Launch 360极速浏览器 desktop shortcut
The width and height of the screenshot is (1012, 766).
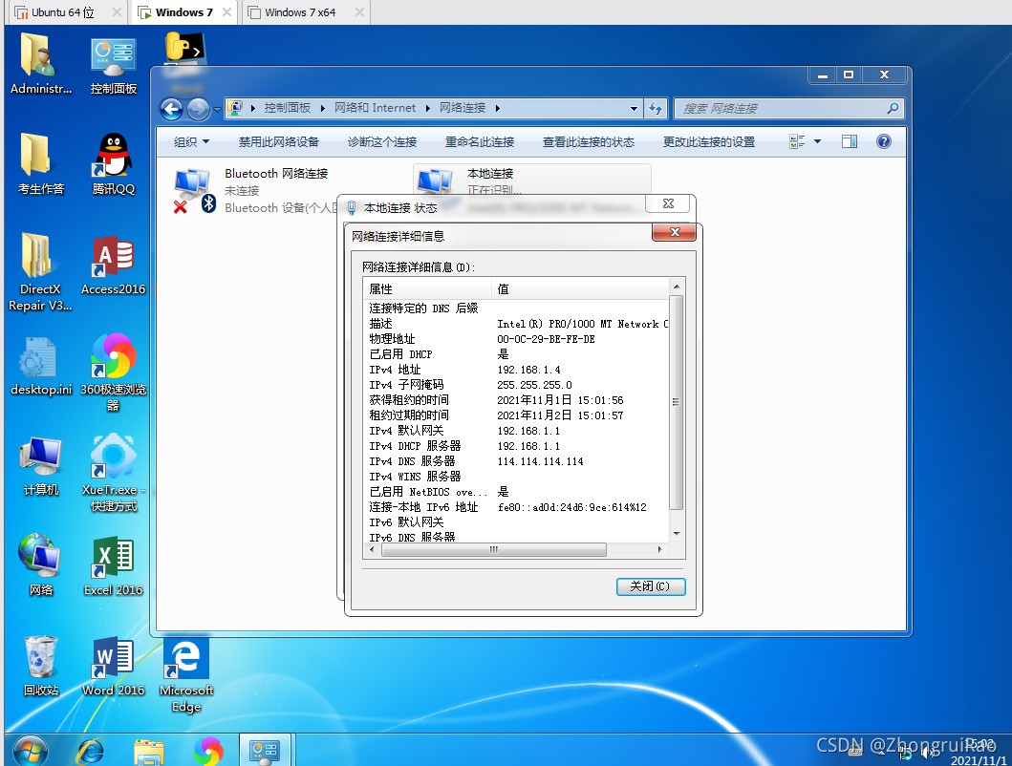[113, 372]
